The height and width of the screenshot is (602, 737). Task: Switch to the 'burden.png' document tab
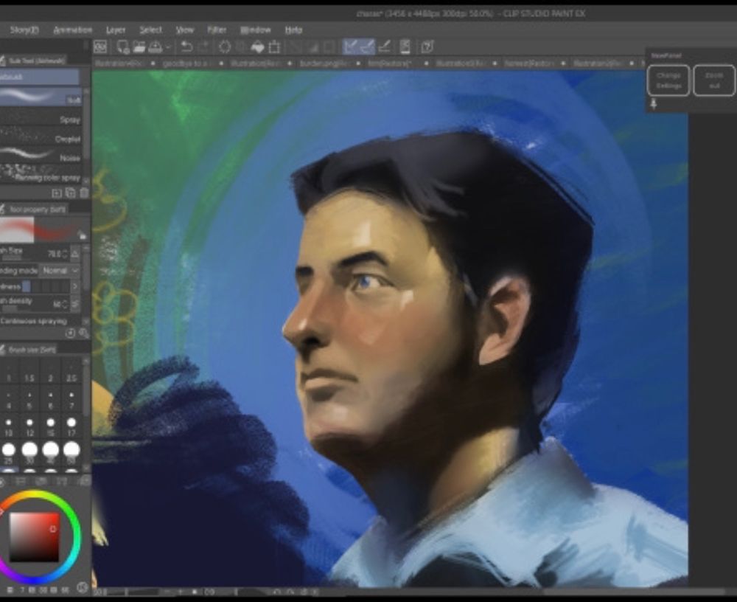tap(324, 63)
